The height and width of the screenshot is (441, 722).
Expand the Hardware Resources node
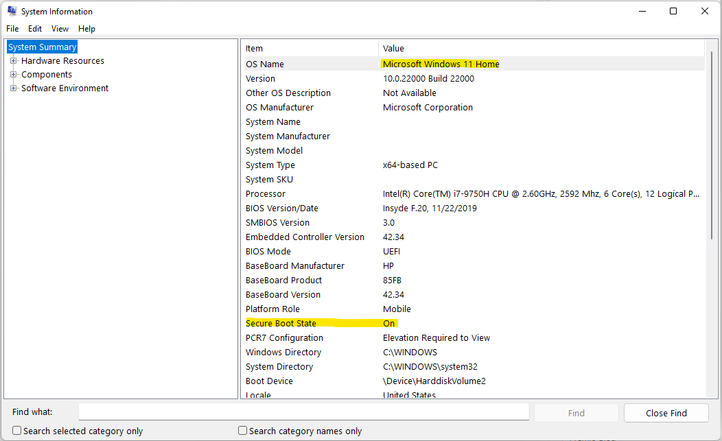pyautogui.click(x=13, y=61)
